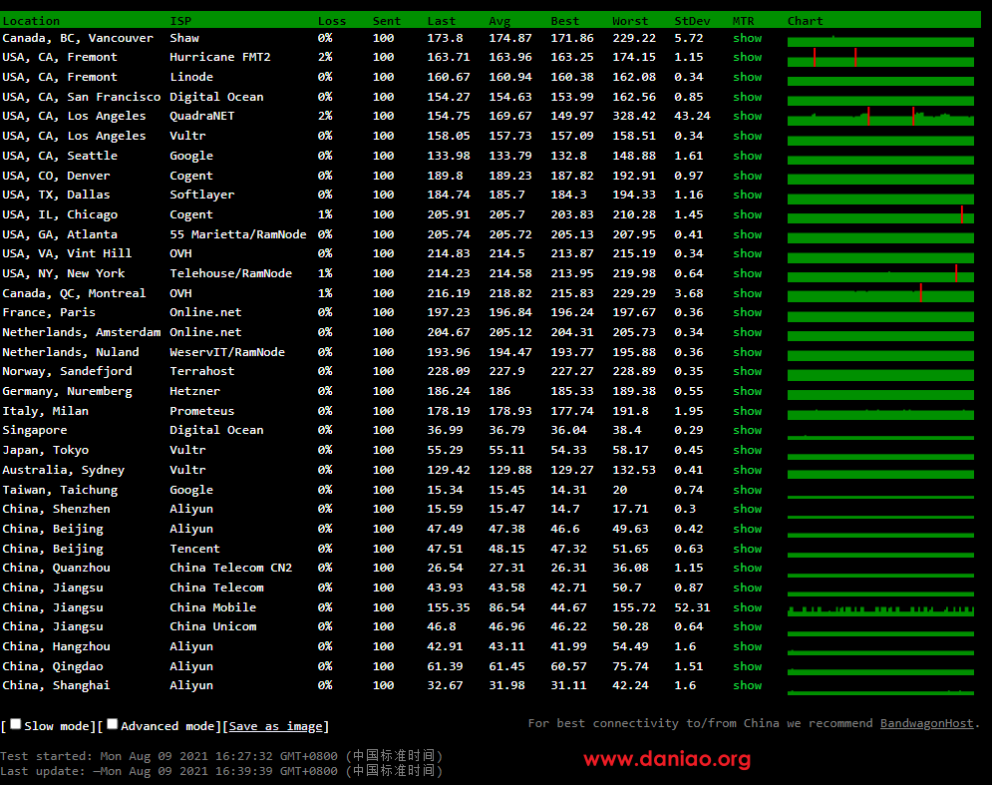The image size is (992, 785).
Task: Select the StDev value 52.31
Action: point(692,607)
